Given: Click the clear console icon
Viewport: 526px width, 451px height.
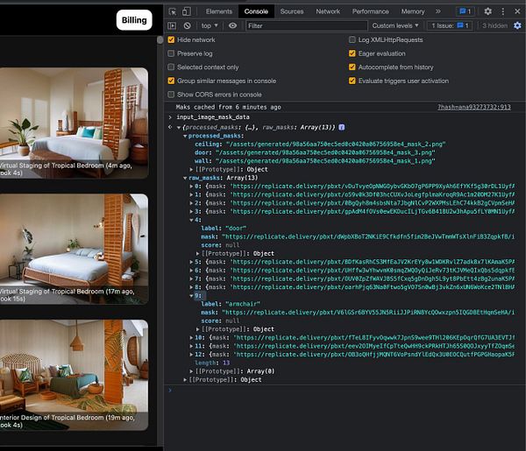Looking at the screenshot, I should (x=188, y=25).
